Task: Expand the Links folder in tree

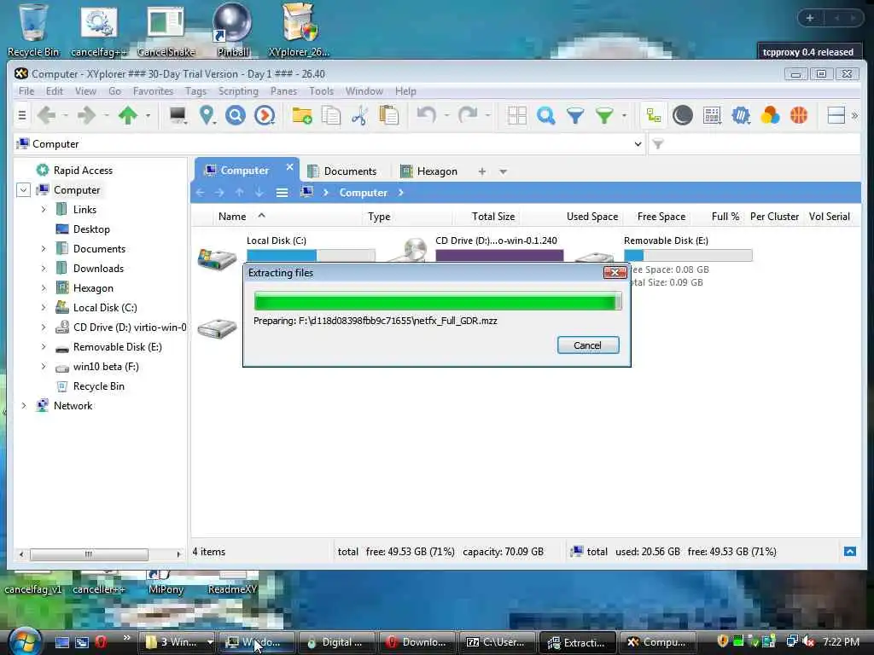Action: point(44,210)
